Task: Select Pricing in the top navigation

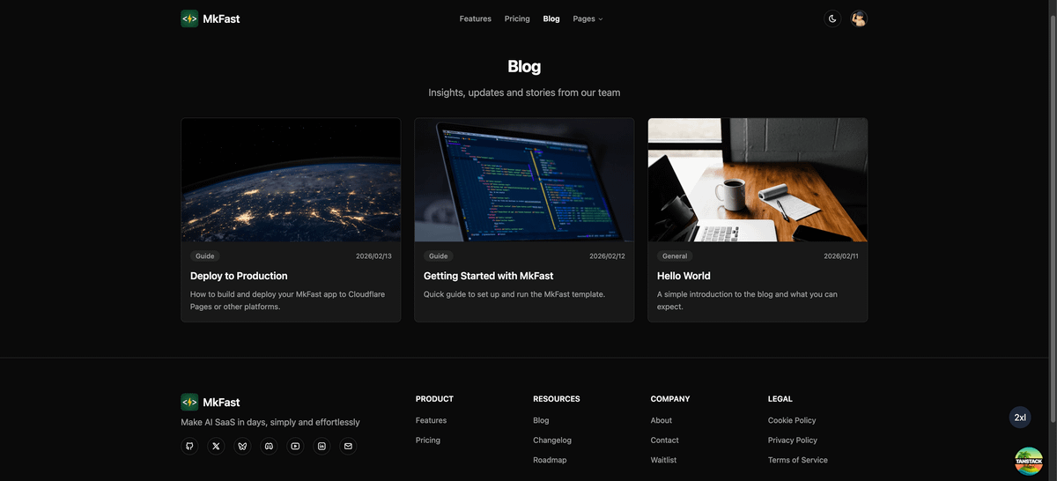Action: click(x=517, y=18)
